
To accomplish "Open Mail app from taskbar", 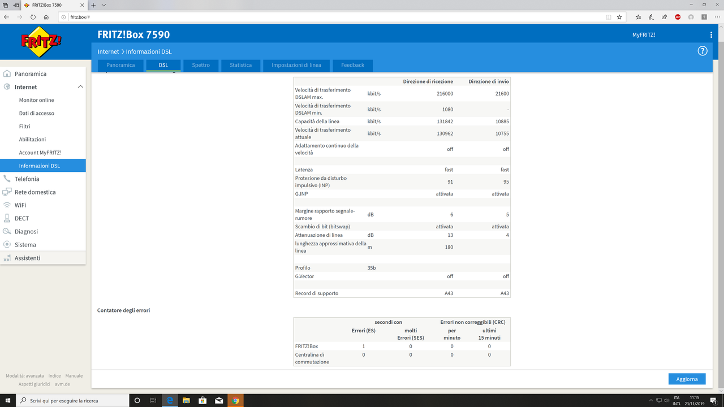I will (x=219, y=400).
